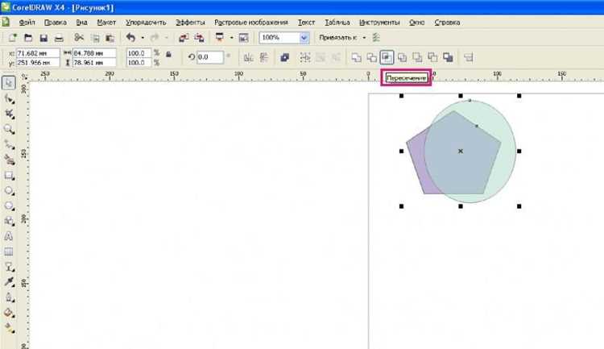This screenshot has width=604, height=349.
Task: Click the Save diskette icon
Action: (x=43, y=38)
